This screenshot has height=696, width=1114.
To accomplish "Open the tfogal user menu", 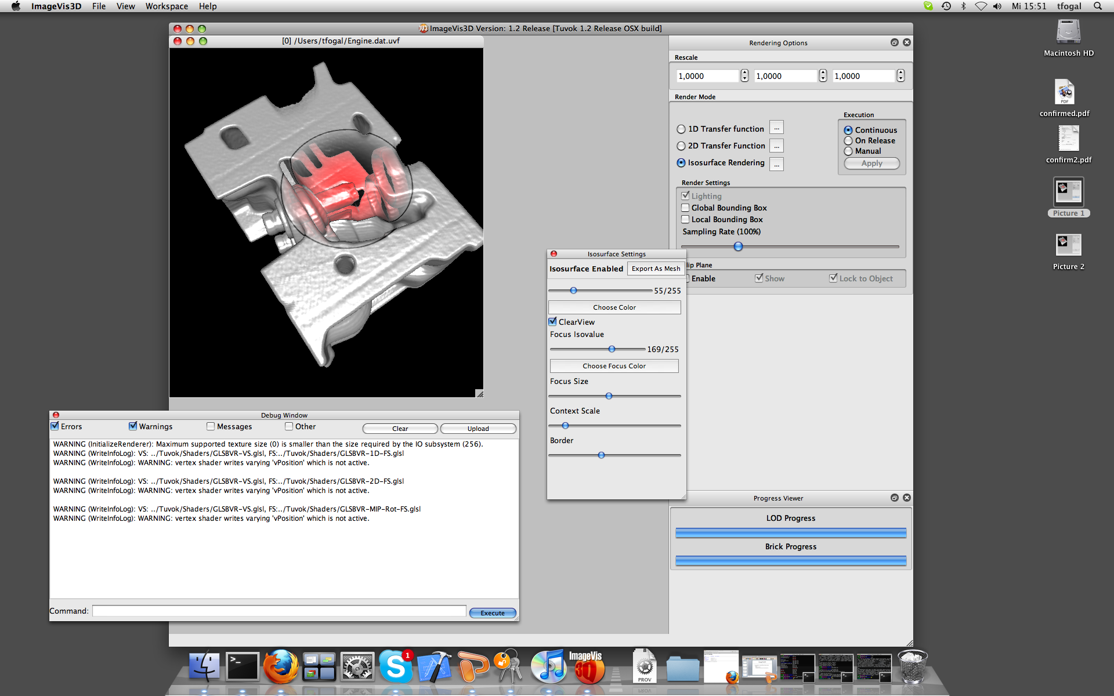I will [x=1069, y=6].
